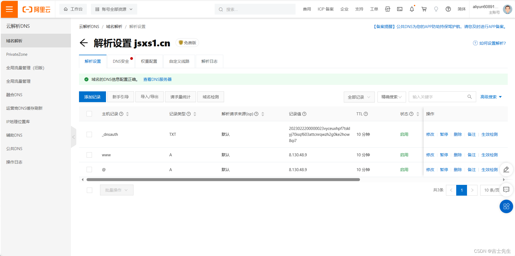The image size is (515, 256).
Task: Switch to the 自定义线路 tab
Action: coord(179,61)
